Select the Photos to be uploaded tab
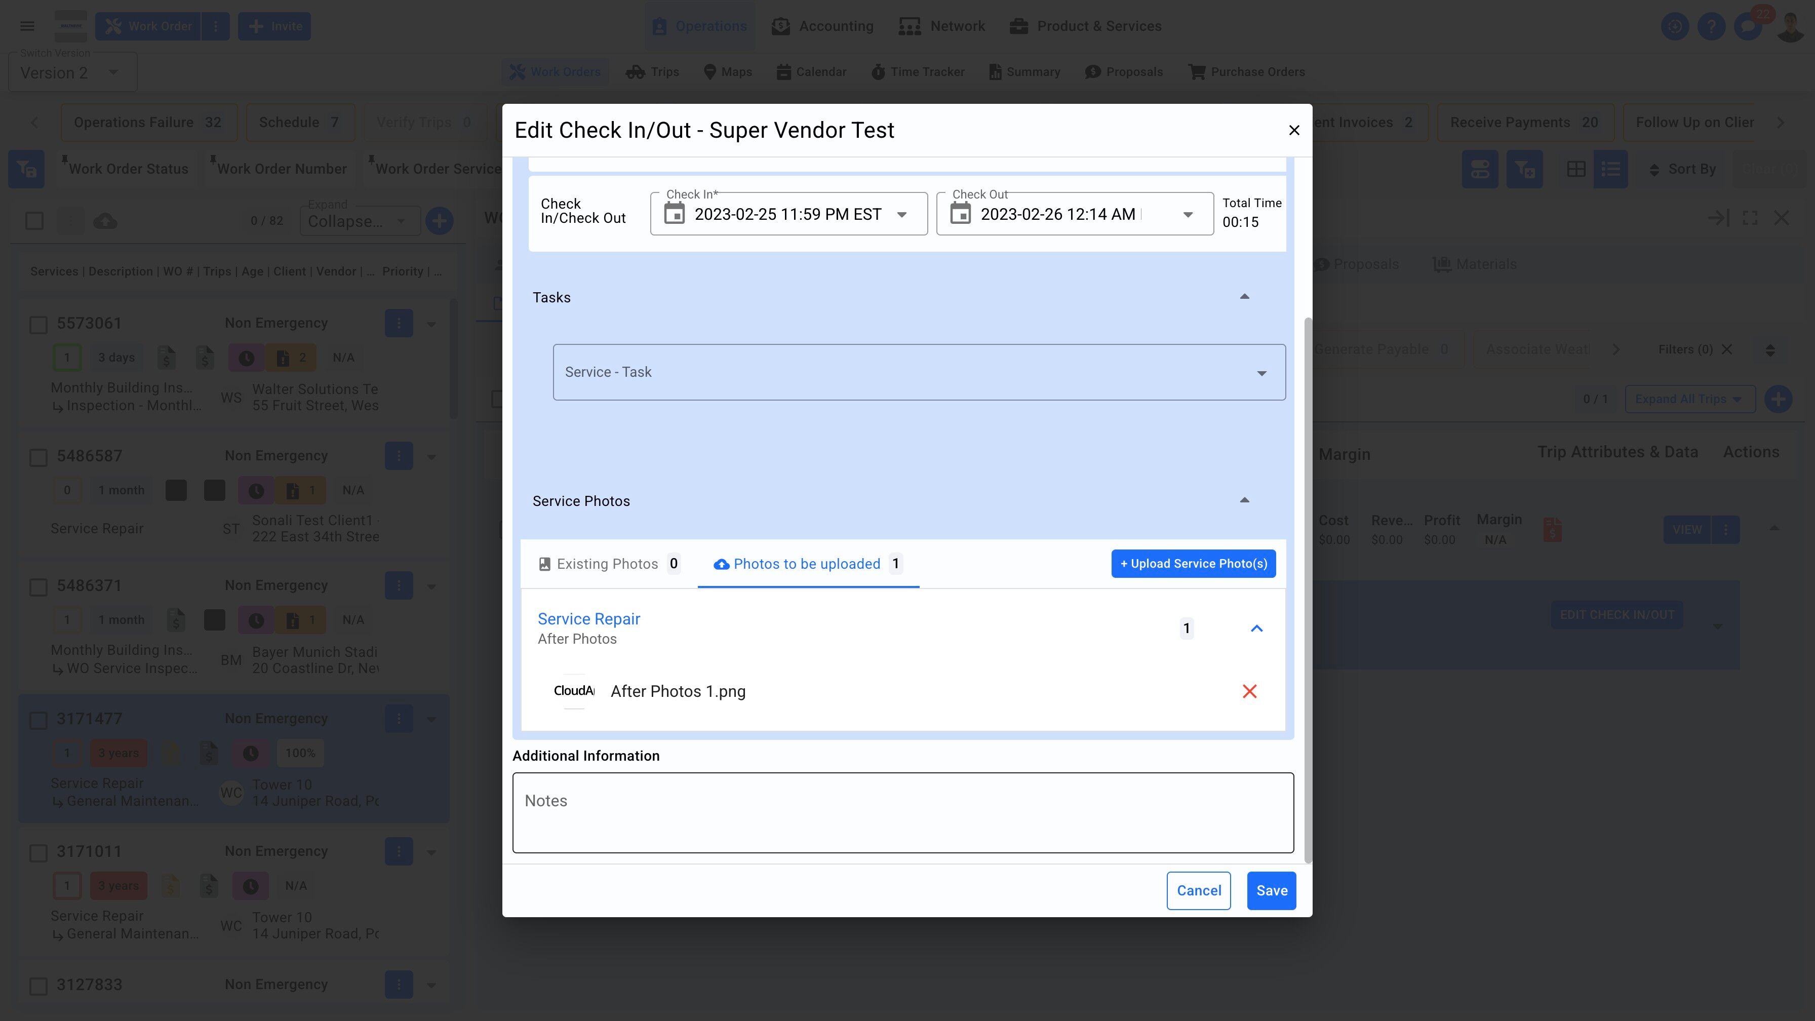This screenshot has width=1815, height=1021. [x=807, y=564]
